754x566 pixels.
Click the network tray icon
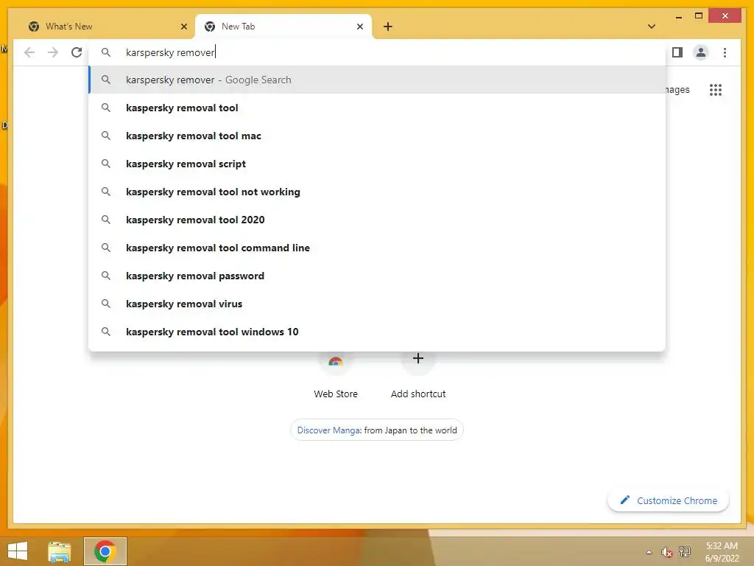(x=684, y=551)
